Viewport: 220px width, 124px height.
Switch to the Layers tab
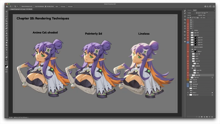[195, 10]
